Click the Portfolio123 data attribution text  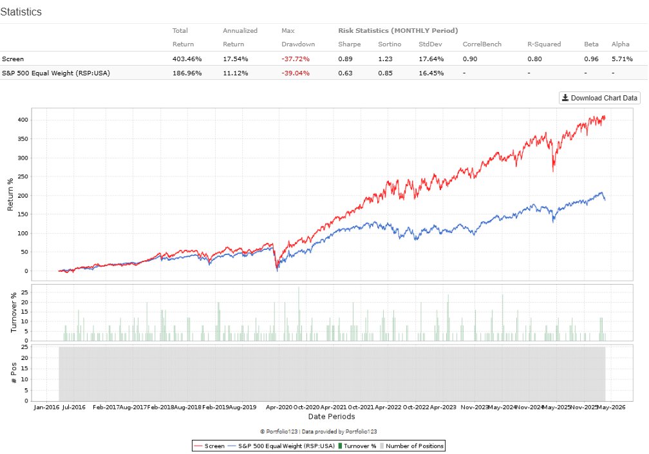pos(318,431)
